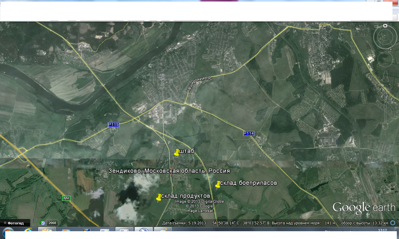The height and width of the screenshot is (239, 399).
Task: Click the Move joystick circle control
Action: 385,59
